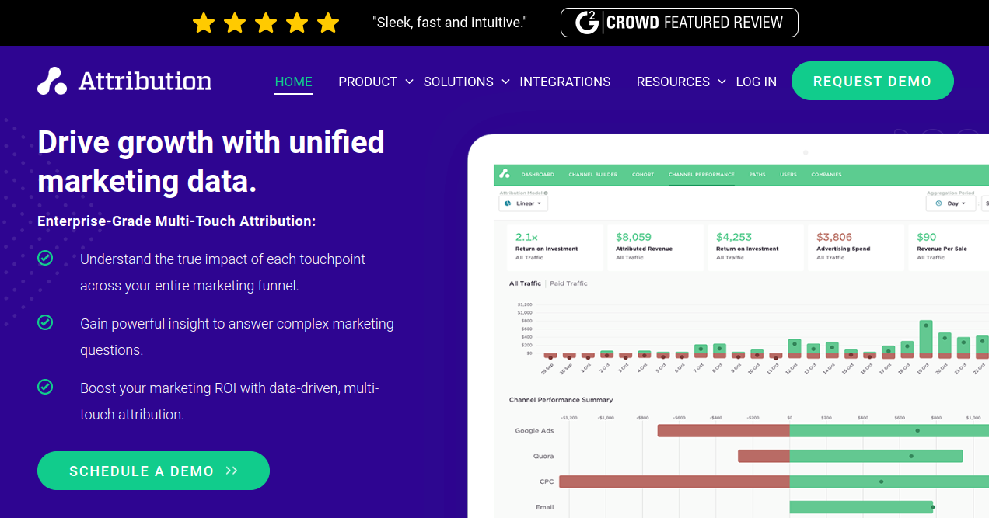Open the Linear attribution model dropdown
Viewport: 989px width, 518px height.
pyautogui.click(x=524, y=203)
